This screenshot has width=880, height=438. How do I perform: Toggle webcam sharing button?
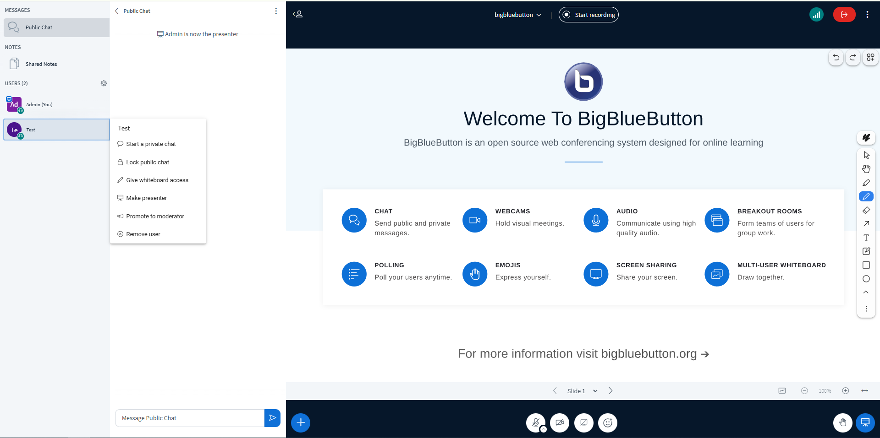pyautogui.click(x=560, y=422)
